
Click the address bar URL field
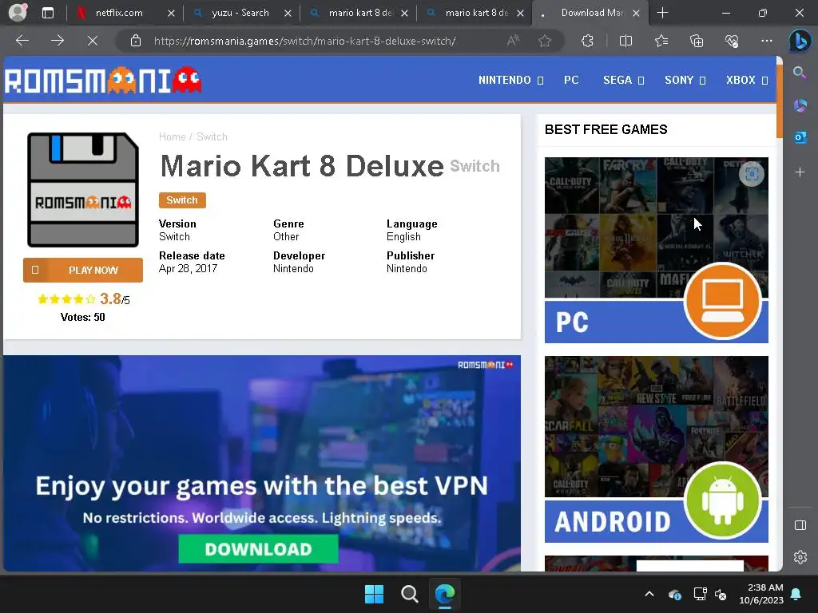(304, 41)
